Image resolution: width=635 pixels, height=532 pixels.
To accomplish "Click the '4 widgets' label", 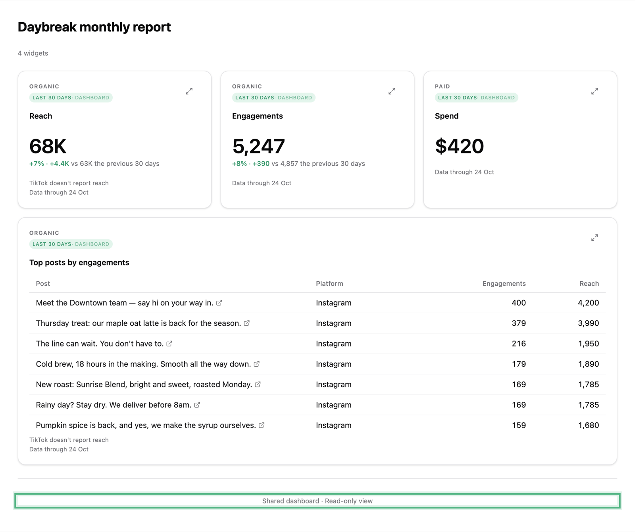I will coord(33,53).
